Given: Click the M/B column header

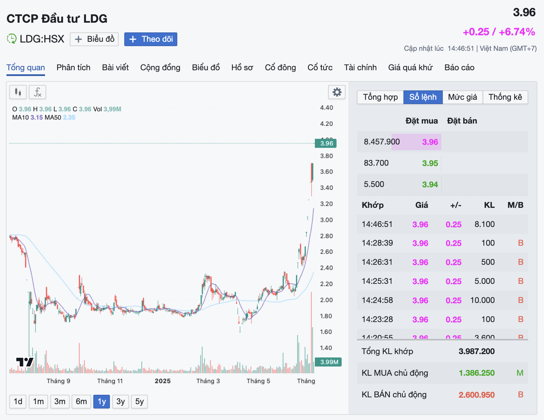Looking at the screenshot, I should point(515,205).
